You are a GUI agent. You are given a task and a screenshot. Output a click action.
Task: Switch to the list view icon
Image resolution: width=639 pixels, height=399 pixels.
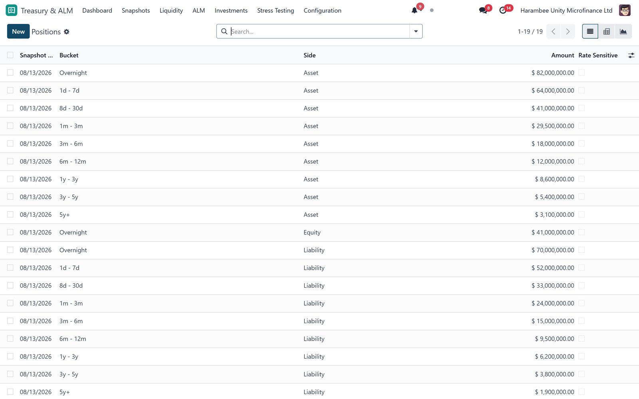590,32
